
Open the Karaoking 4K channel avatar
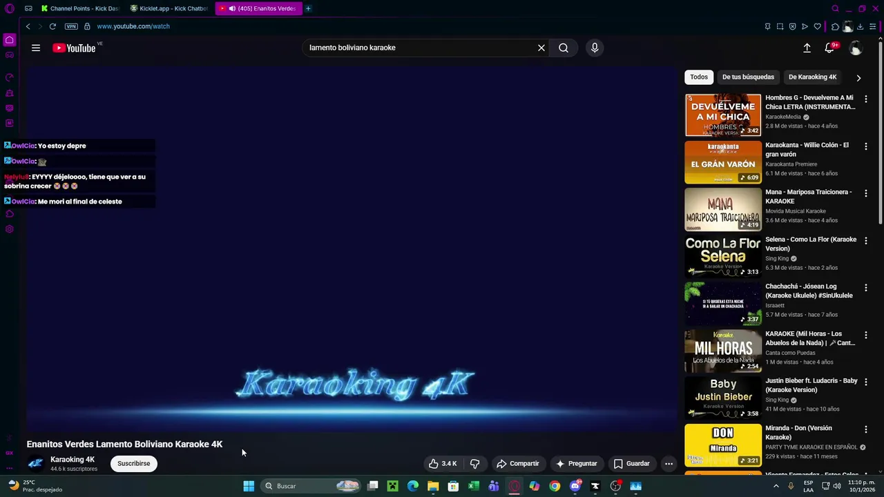pyautogui.click(x=35, y=463)
